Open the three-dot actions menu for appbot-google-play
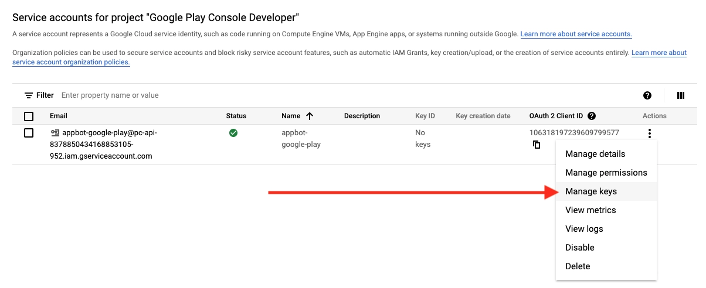The image size is (706, 288). [649, 133]
